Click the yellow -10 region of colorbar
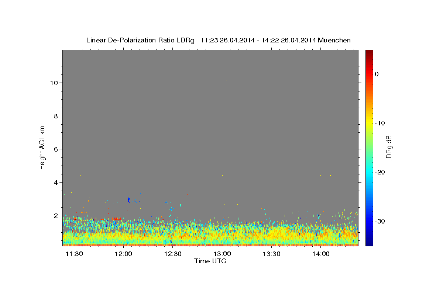The image size is (443, 295). click(369, 123)
